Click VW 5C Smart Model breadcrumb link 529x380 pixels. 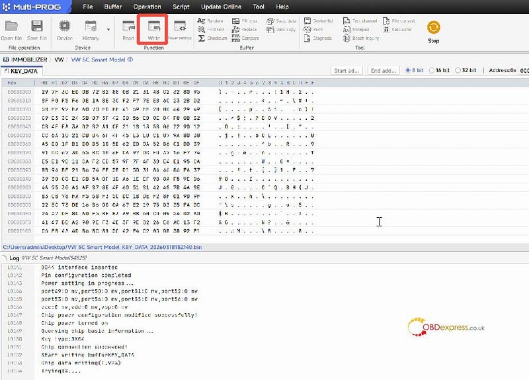(98, 60)
